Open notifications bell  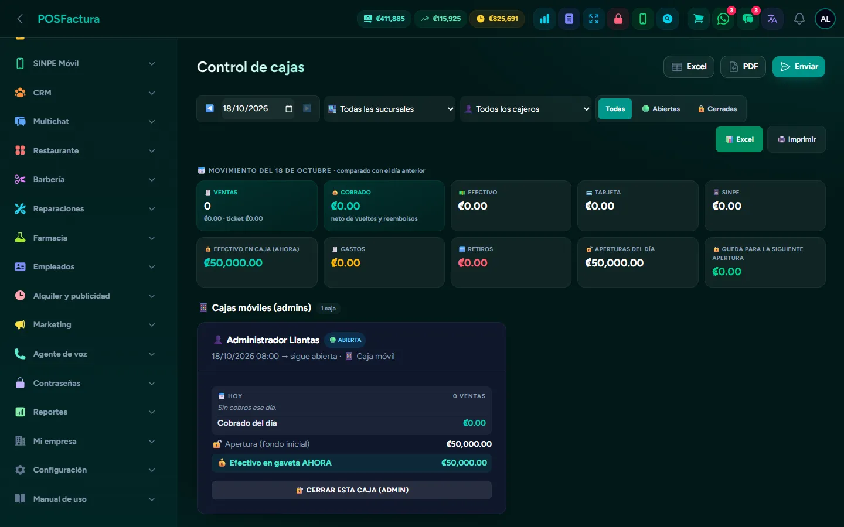click(x=799, y=19)
